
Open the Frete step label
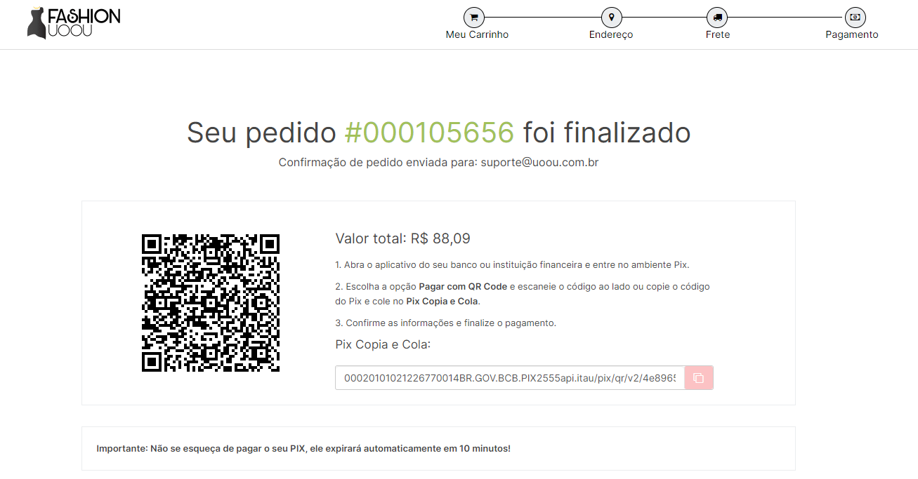(718, 34)
